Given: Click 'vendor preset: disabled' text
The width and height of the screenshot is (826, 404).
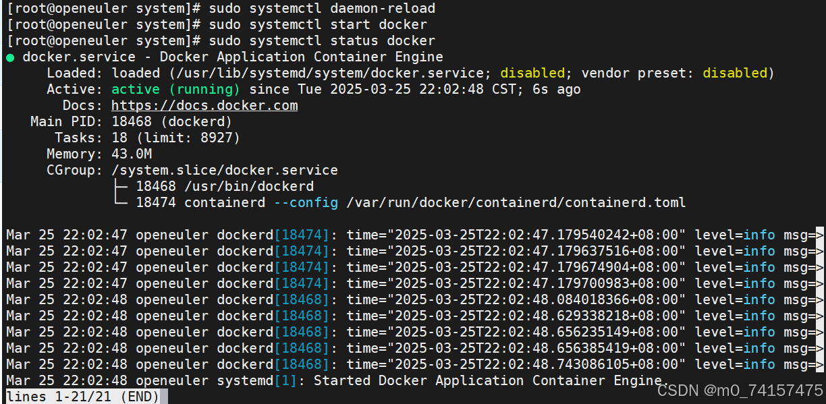Looking at the screenshot, I should coord(674,74).
